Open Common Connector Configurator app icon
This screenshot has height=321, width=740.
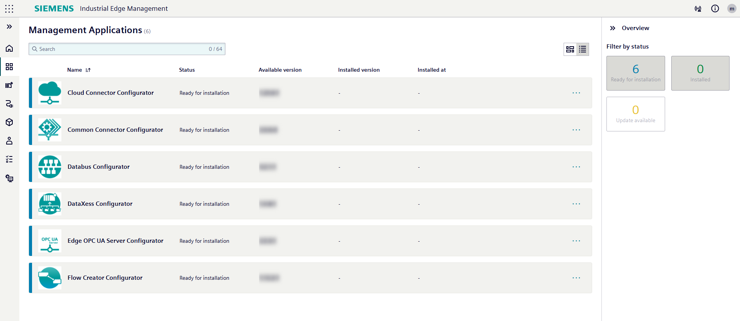pos(50,130)
